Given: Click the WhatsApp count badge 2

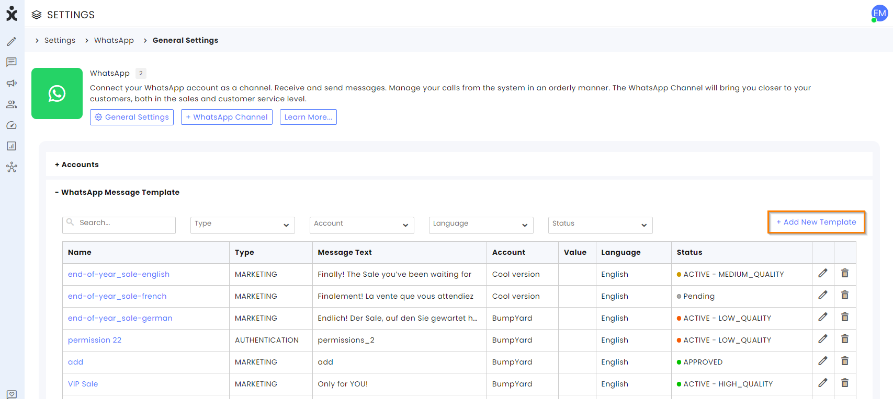Looking at the screenshot, I should click(141, 73).
